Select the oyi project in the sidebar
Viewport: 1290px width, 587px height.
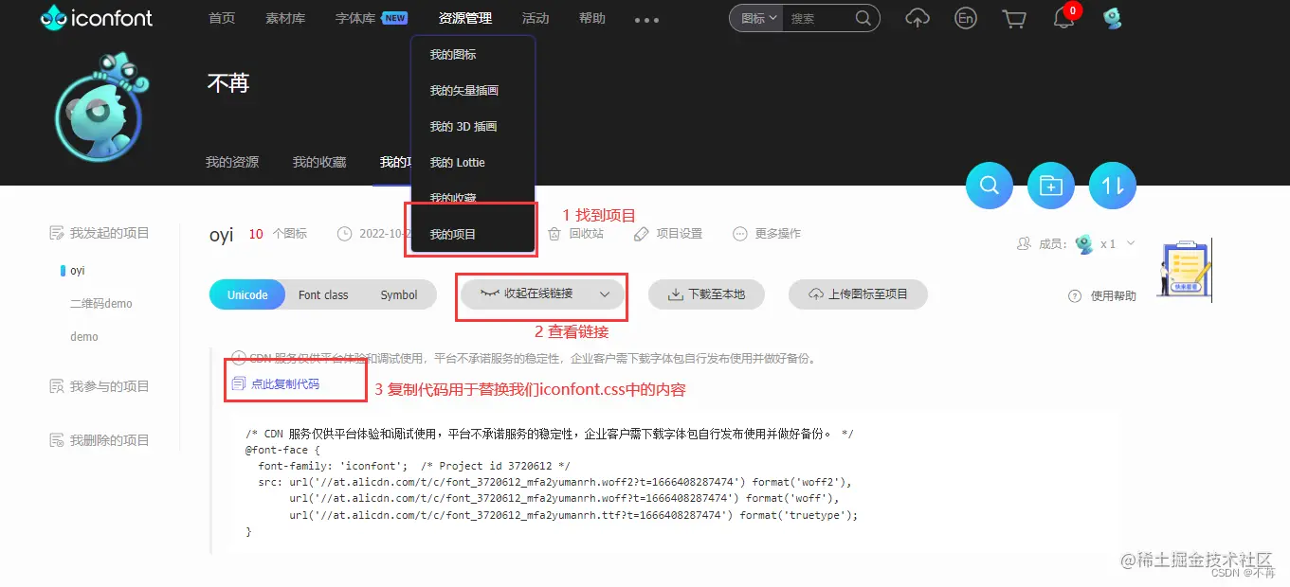pos(77,270)
